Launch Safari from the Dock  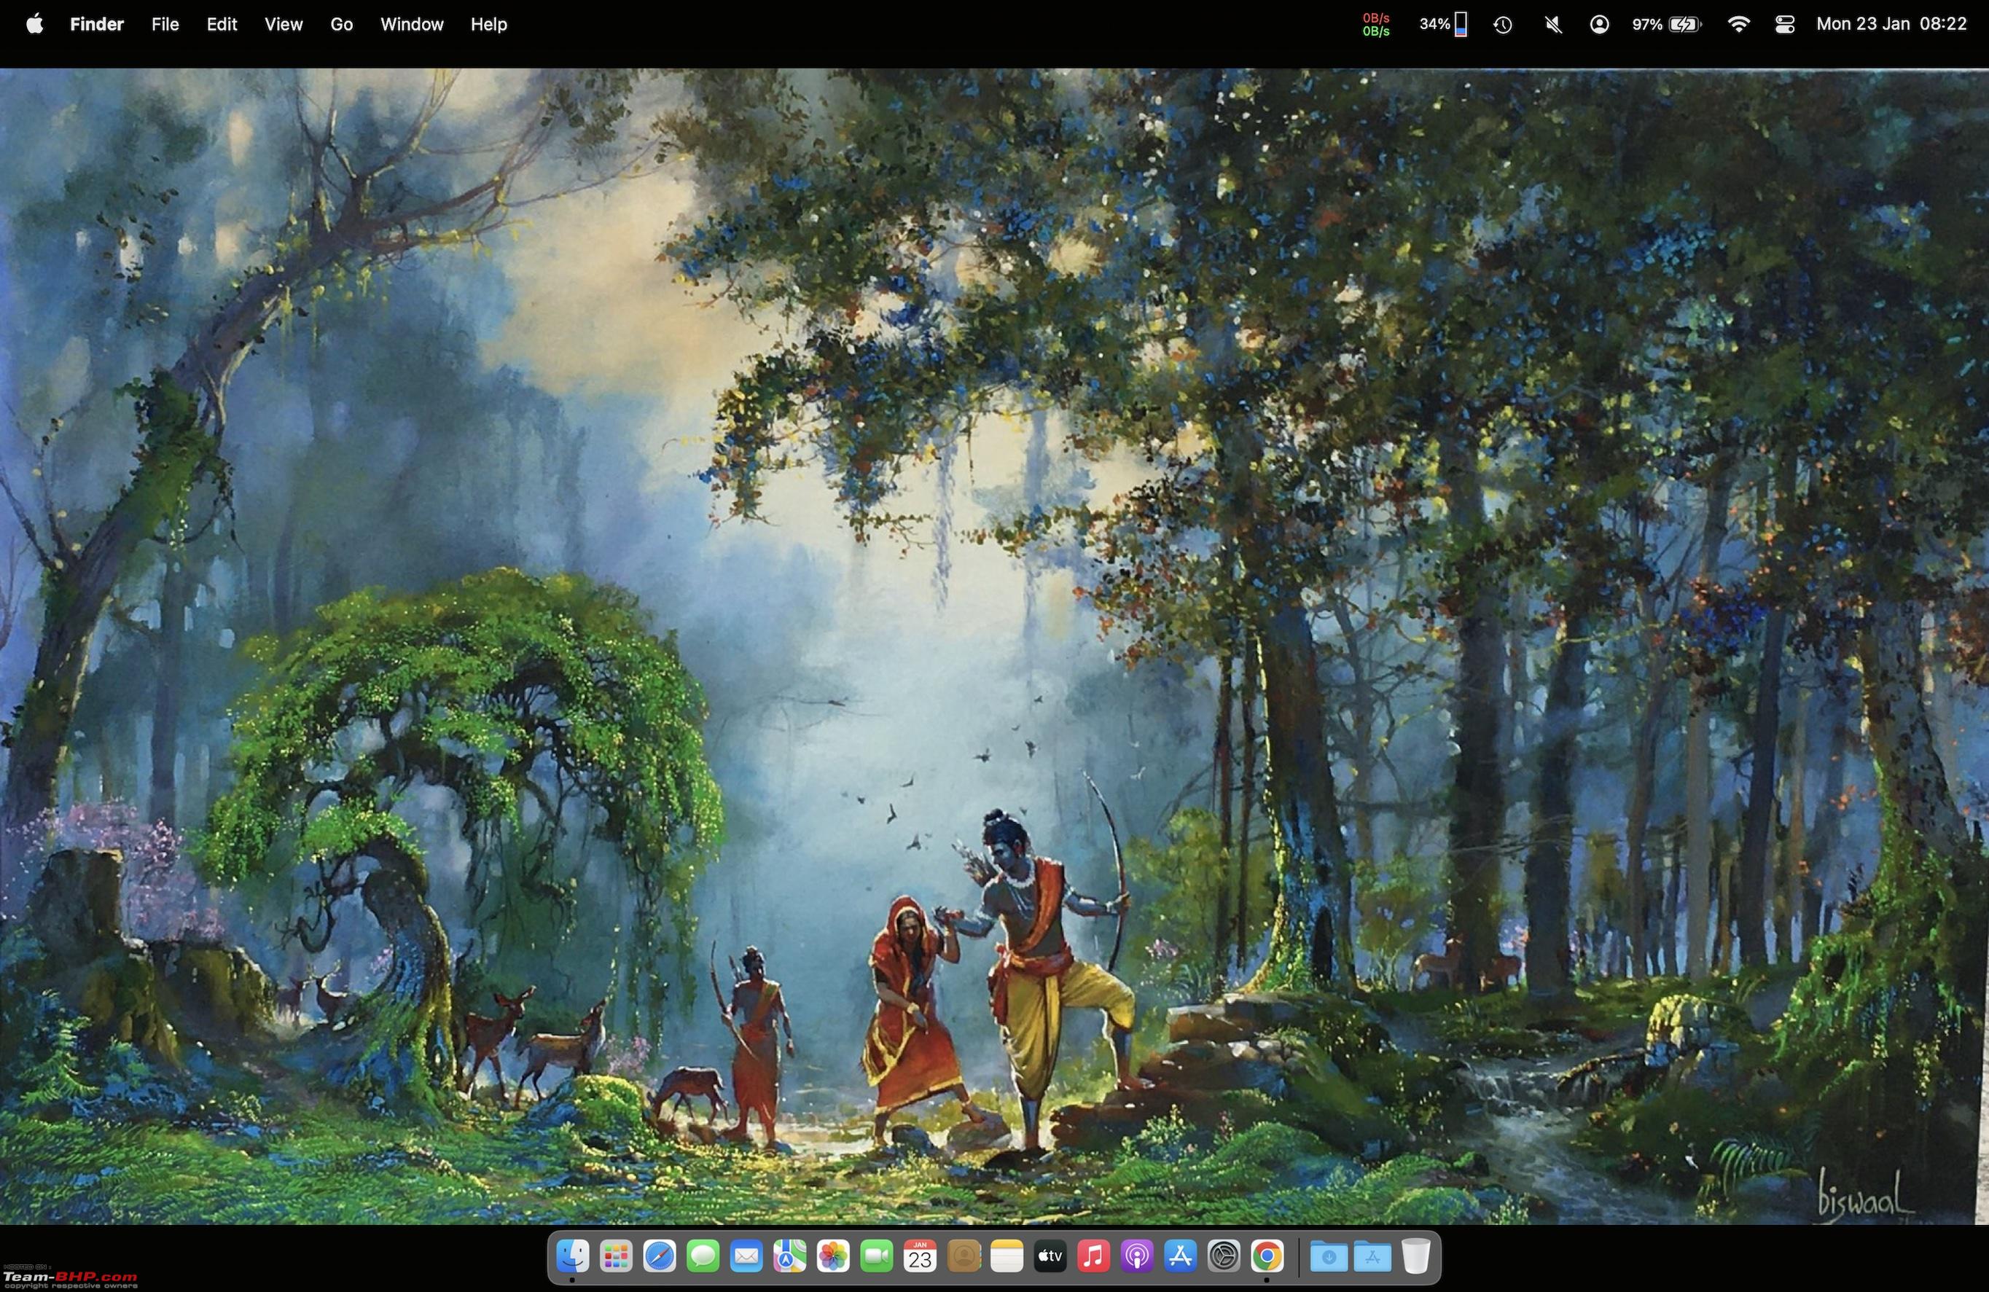pyautogui.click(x=660, y=1256)
